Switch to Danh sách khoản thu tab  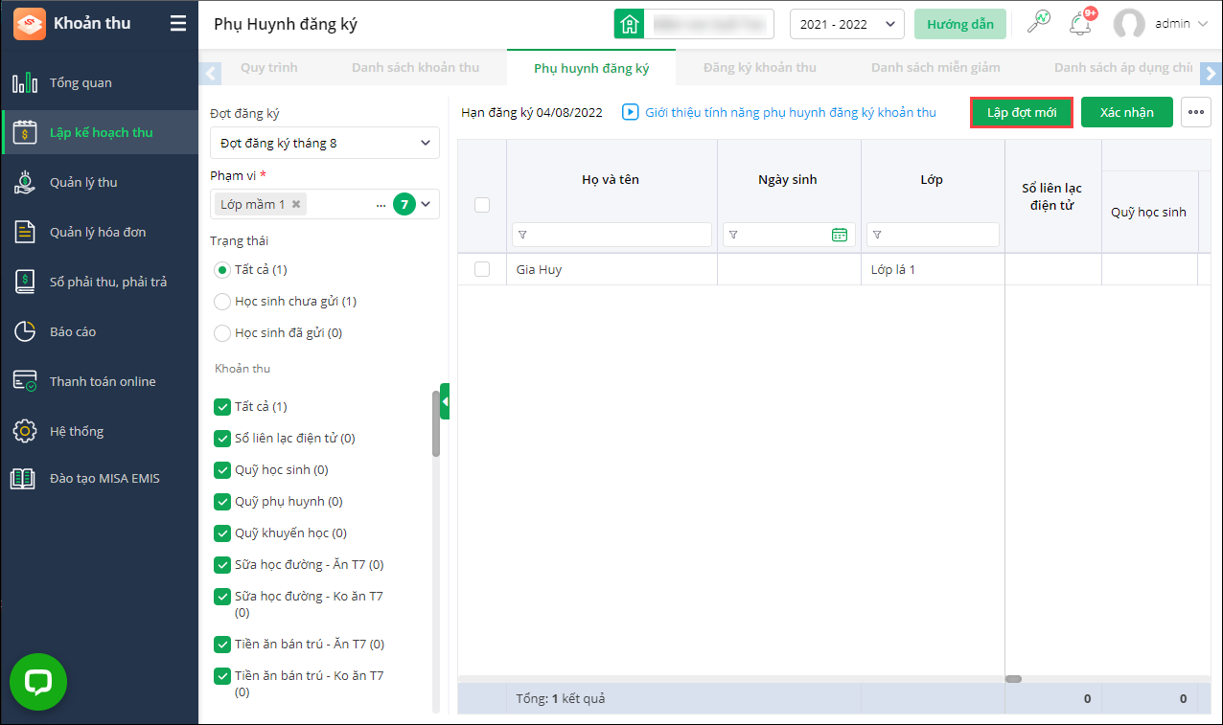[x=415, y=68]
